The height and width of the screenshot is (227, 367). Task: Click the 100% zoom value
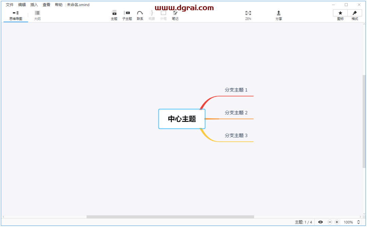[348, 222]
